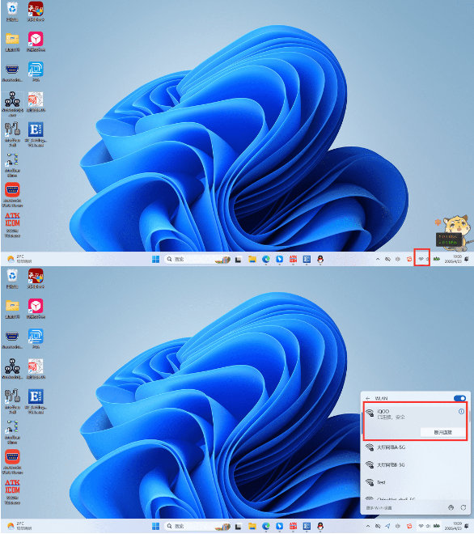Refresh the Wi-Fi network list
Screen dimensions: 474x534
click(x=463, y=507)
